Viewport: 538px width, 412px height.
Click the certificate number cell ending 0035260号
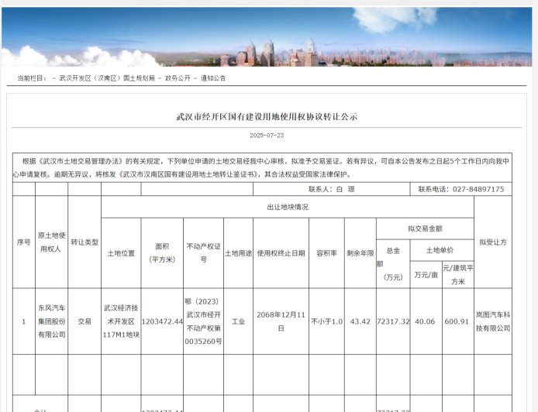203,321
